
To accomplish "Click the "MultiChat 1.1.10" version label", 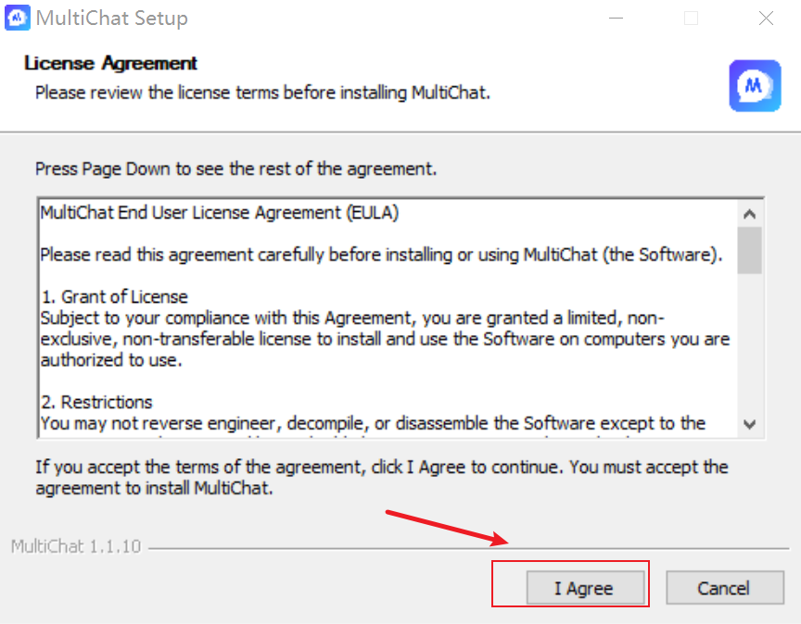I will point(76,546).
